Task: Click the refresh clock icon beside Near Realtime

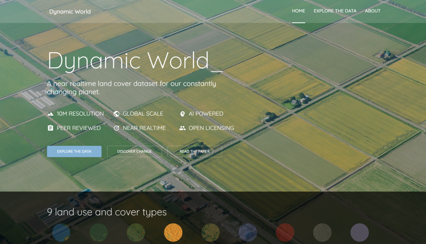Action: point(116,128)
